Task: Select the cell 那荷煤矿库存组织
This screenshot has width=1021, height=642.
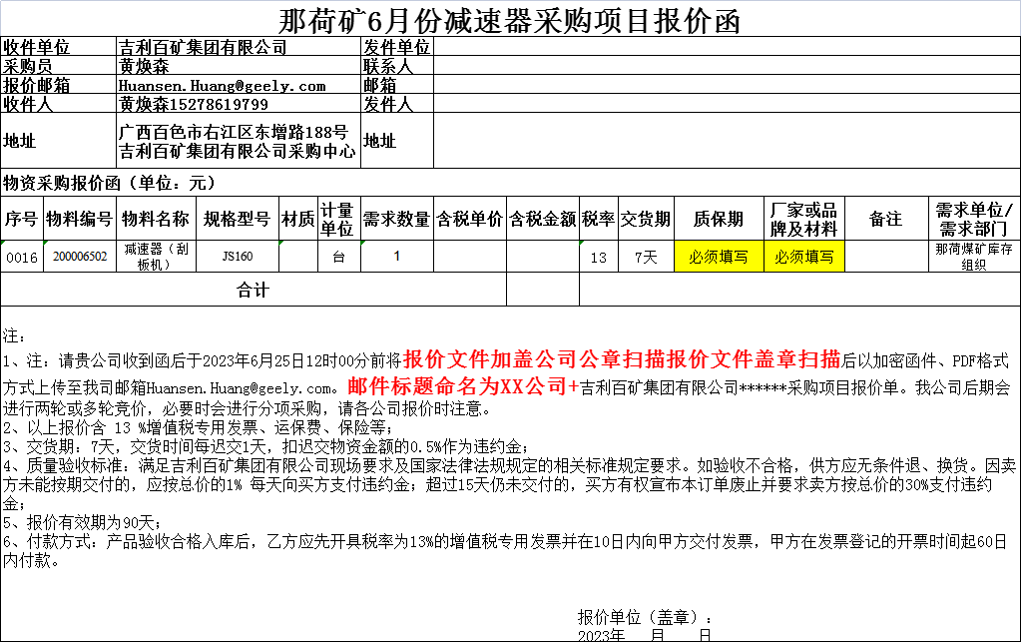Action: tap(974, 257)
